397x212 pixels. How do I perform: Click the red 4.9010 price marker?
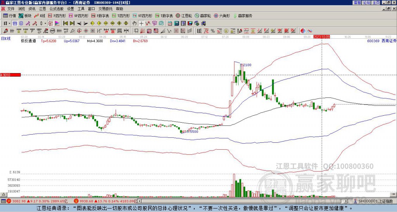[x=10, y=75]
